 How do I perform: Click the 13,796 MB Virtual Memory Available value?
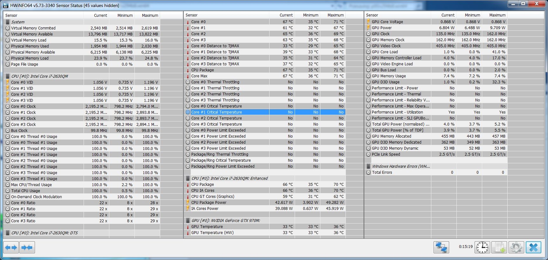pos(98,34)
